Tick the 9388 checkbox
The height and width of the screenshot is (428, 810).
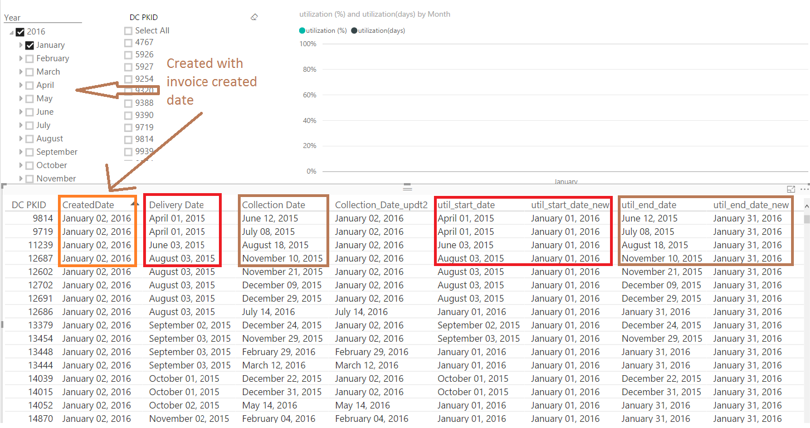point(129,103)
